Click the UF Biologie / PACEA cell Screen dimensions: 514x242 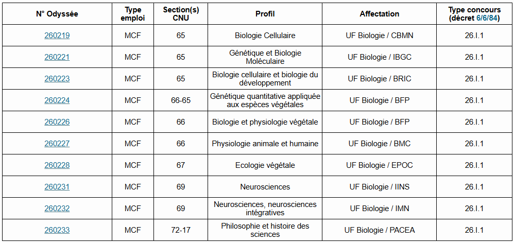(x=379, y=230)
